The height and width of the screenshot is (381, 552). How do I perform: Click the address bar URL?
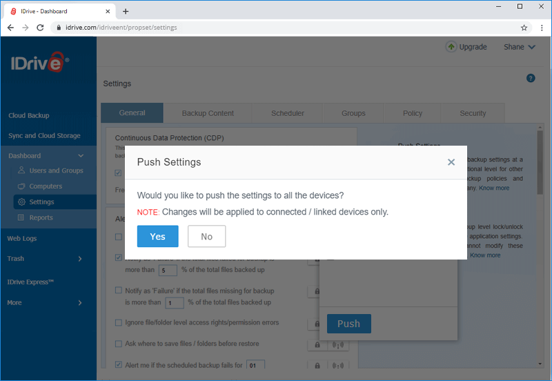121,28
